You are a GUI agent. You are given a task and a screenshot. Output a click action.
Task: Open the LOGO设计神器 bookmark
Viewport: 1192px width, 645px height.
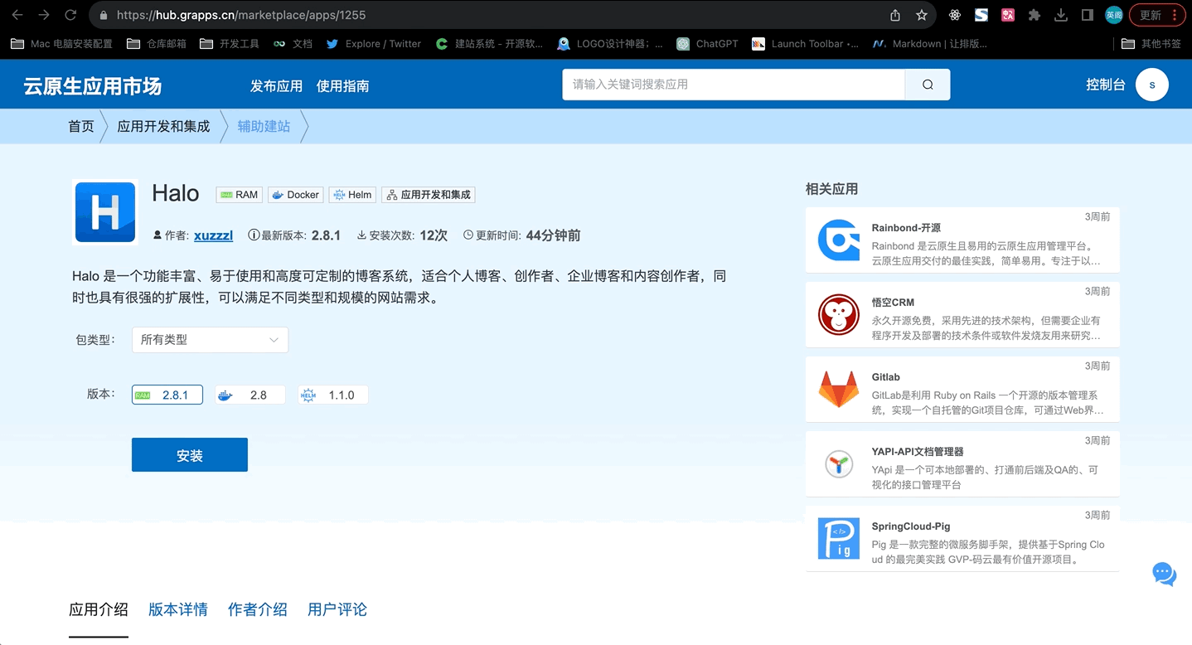[x=610, y=44]
